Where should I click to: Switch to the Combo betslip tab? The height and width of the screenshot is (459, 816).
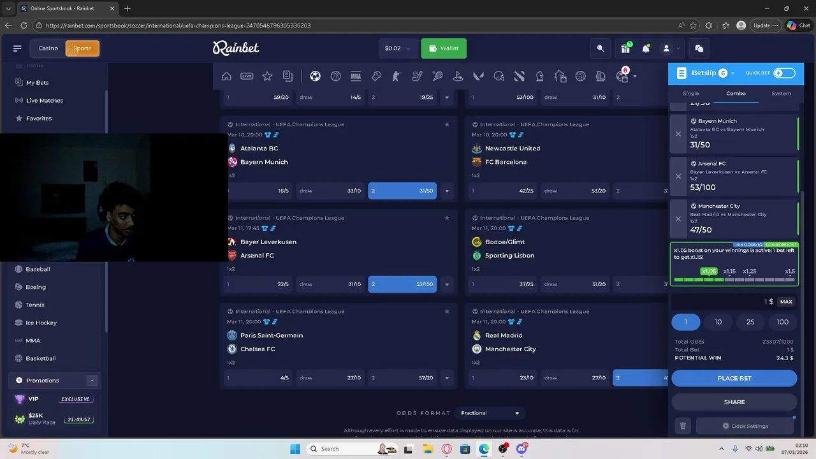coord(736,93)
